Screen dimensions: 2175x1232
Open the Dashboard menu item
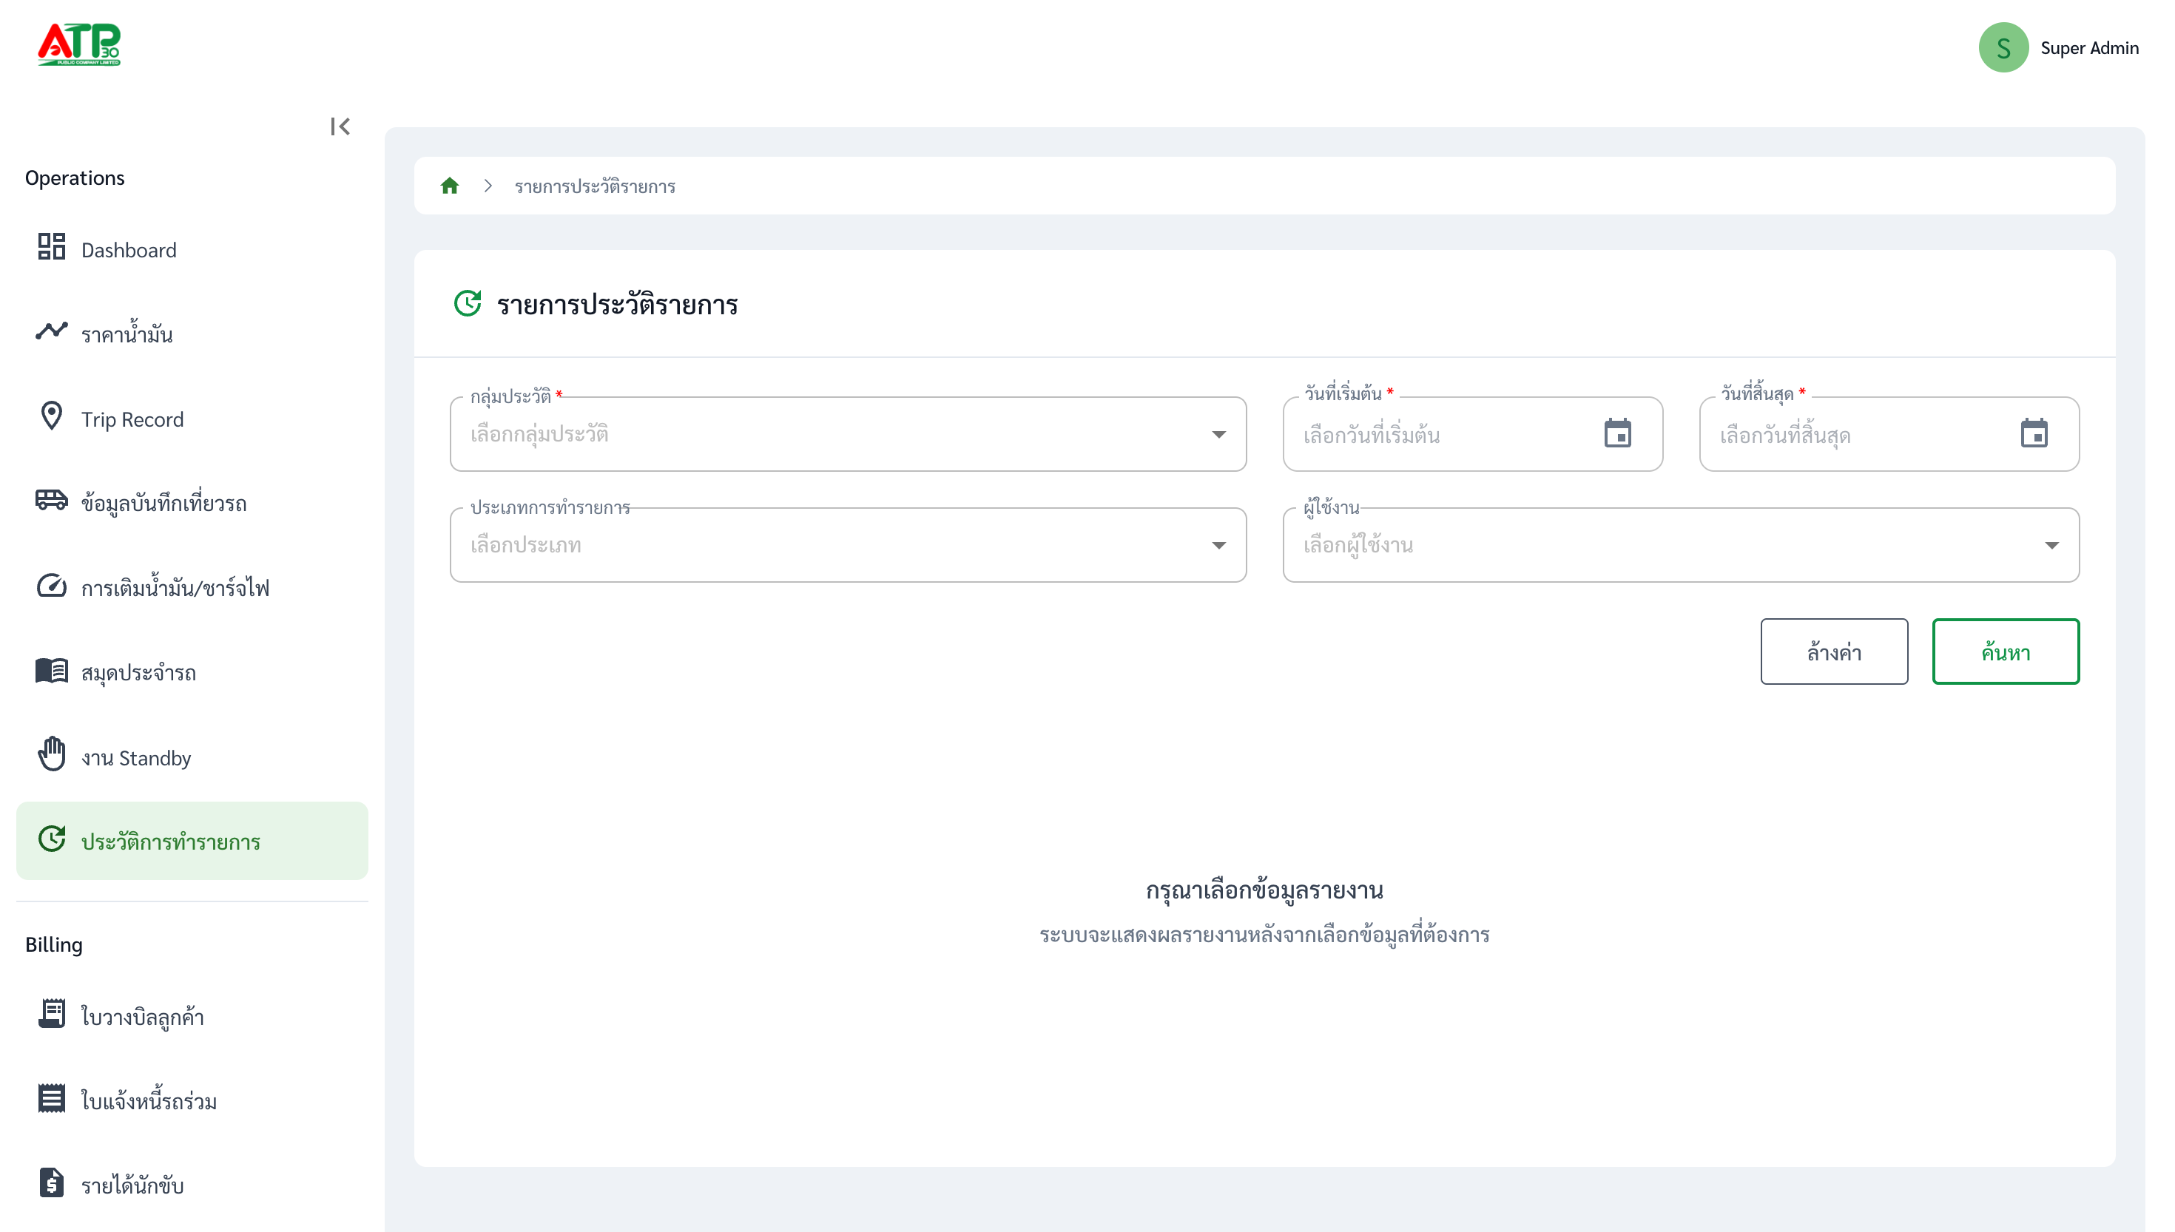192,250
